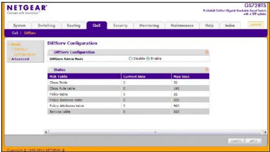270x152 pixels.
Task: Select the Disable radio for DiffServ Admin Mode
Action: [130, 59]
